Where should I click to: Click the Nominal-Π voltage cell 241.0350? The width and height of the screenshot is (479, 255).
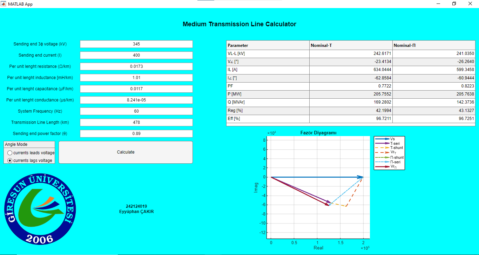coord(434,54)
